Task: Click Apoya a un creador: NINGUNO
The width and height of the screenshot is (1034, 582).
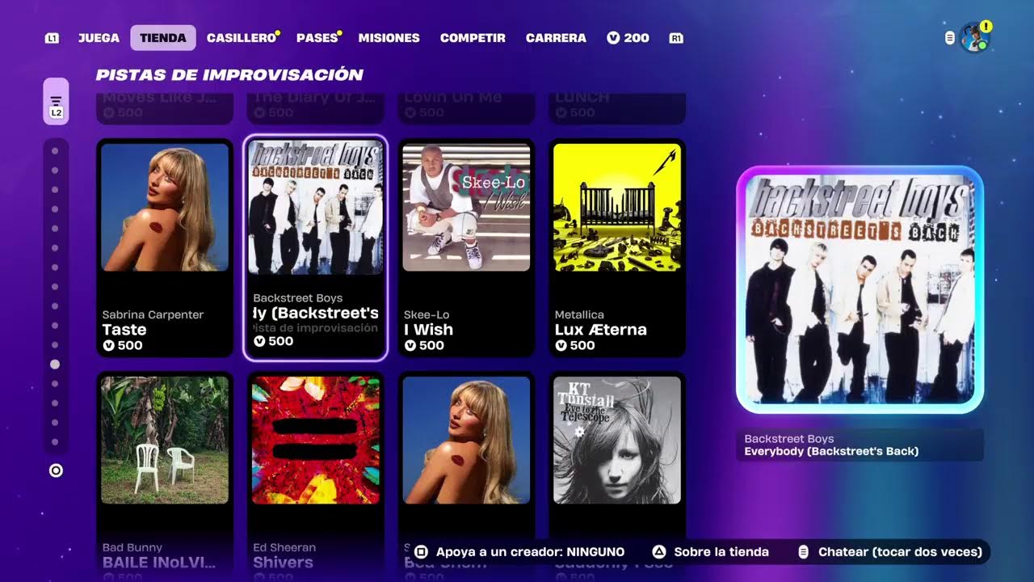Action: [530, 552]
